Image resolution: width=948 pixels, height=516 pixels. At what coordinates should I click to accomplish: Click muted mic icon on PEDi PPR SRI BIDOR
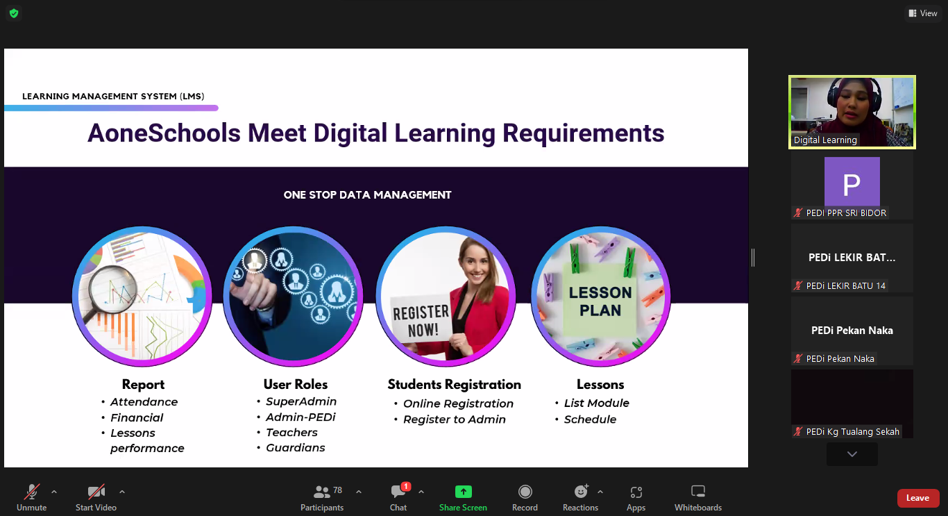799,213
